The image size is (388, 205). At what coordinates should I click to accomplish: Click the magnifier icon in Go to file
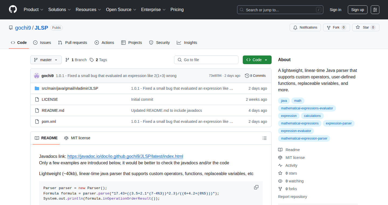(x=180, y=60)
